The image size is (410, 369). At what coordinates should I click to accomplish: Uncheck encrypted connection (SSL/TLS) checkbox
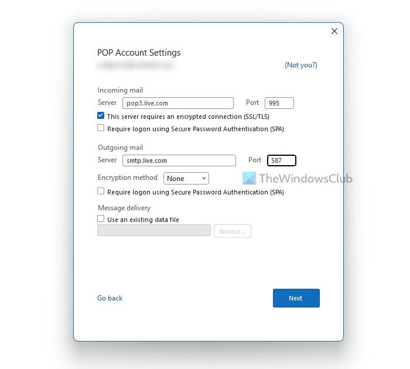coord(101,115)
